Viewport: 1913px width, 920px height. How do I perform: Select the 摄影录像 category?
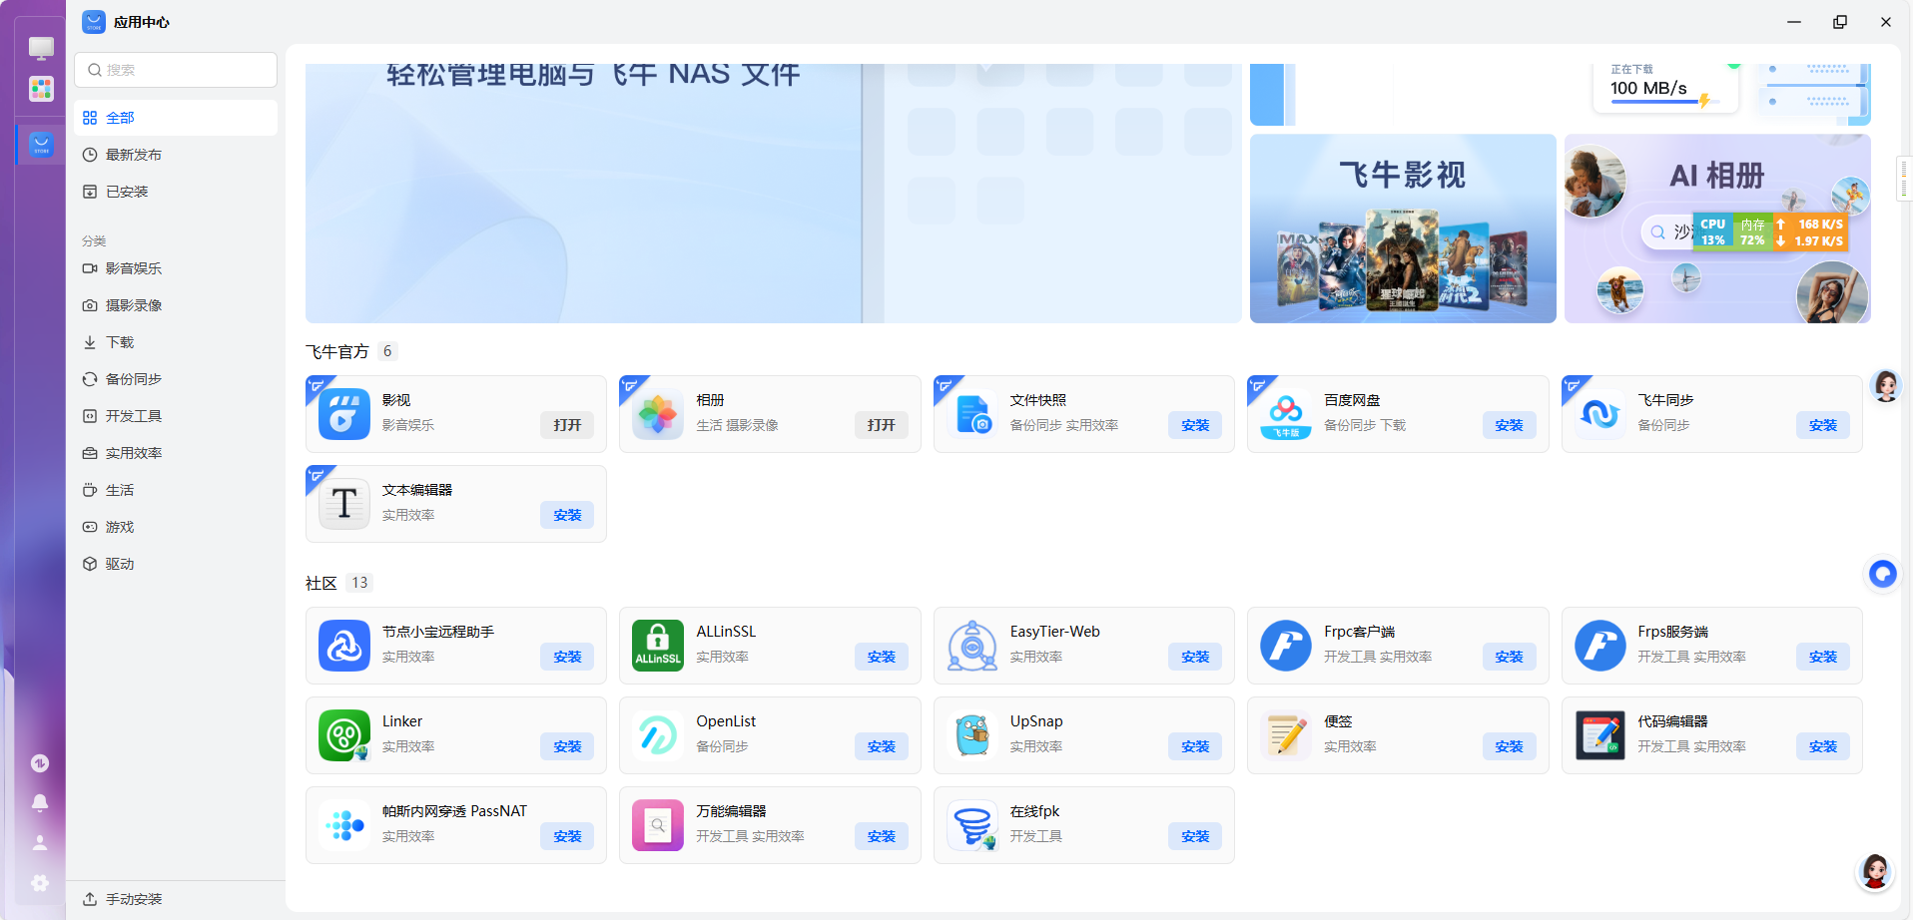176,305
